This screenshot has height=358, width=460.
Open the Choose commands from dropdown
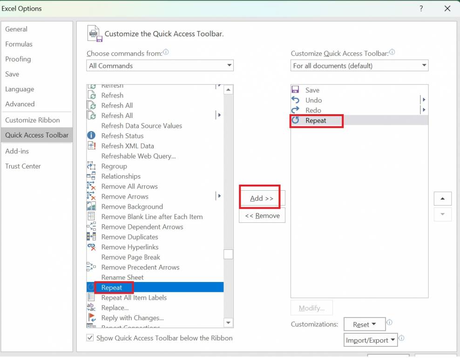pyautogui.click(x=160, y=66)
